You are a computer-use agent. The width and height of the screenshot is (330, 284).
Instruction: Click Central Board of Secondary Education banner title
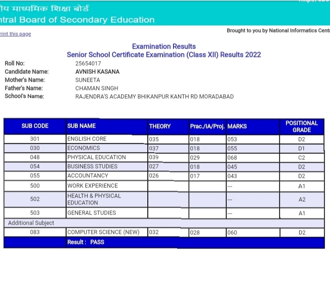coord(77,20)
